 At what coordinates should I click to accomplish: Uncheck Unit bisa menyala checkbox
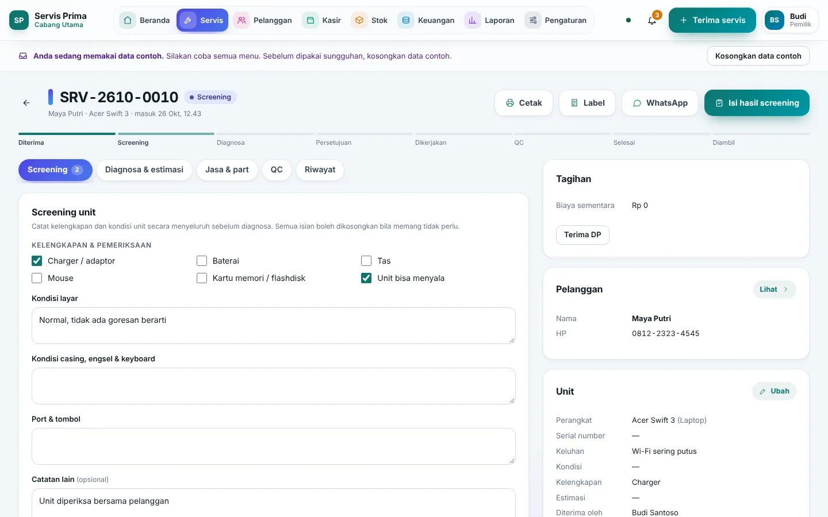click(366, 278)
